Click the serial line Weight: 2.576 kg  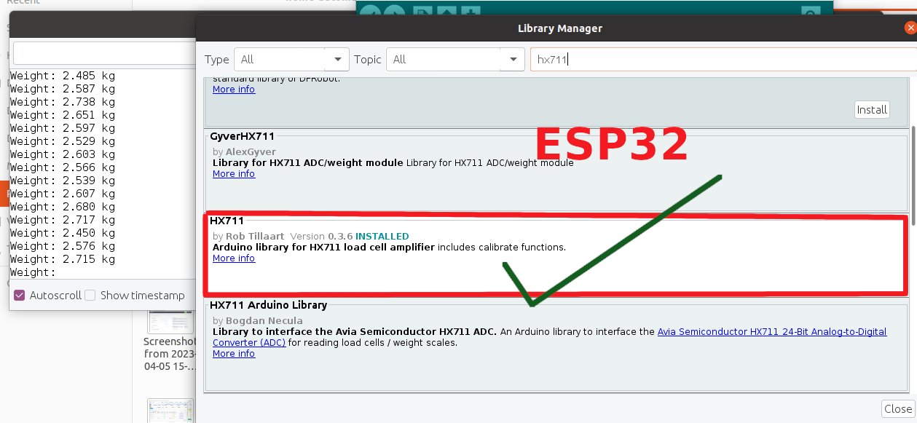click(63, 245)
